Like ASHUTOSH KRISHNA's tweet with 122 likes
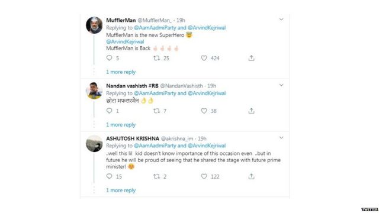The width and height of the screenshot is (379, 213). pyautogui.click(x=204, y=176)
